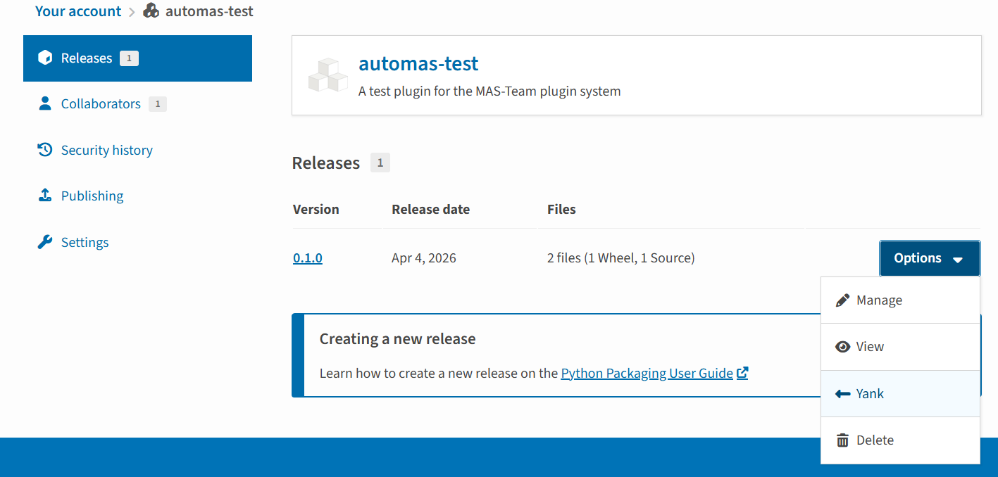Collapse the Options dropdown button
The width and height of the screenshot is (998, 477).
tap(929, 258)
